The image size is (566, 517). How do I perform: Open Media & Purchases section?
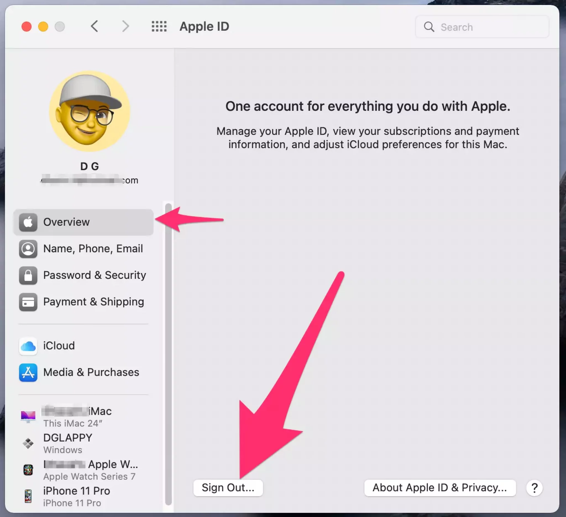pyautogui.click(x=83, y=372)
